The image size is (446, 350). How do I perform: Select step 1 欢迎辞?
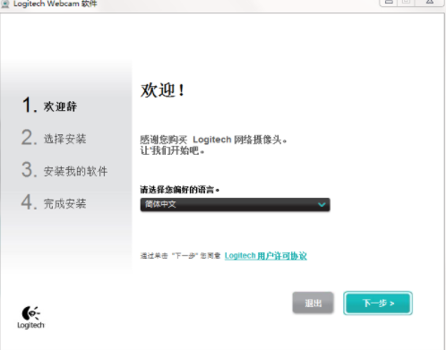pyautogui.click(x=49, y=105)
